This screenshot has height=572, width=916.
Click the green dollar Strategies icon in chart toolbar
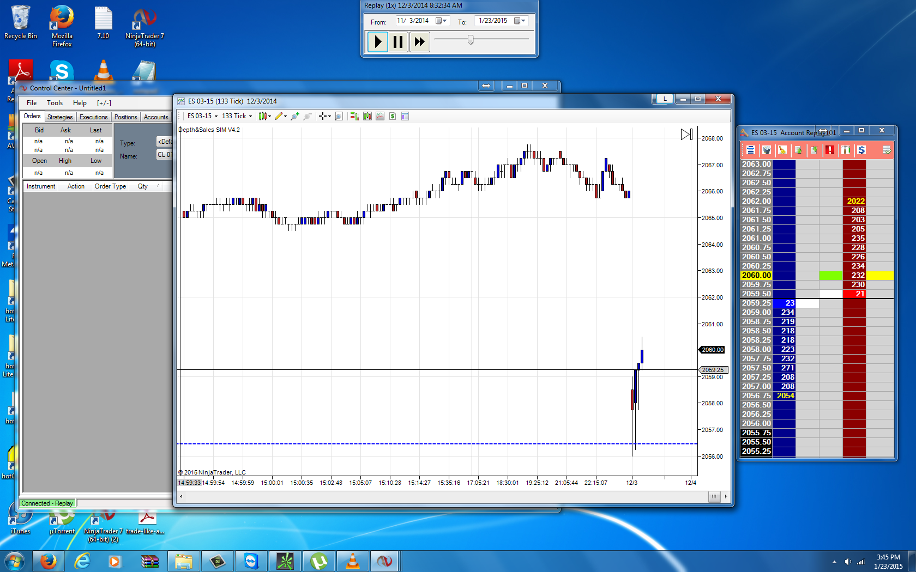click(393, 116)
